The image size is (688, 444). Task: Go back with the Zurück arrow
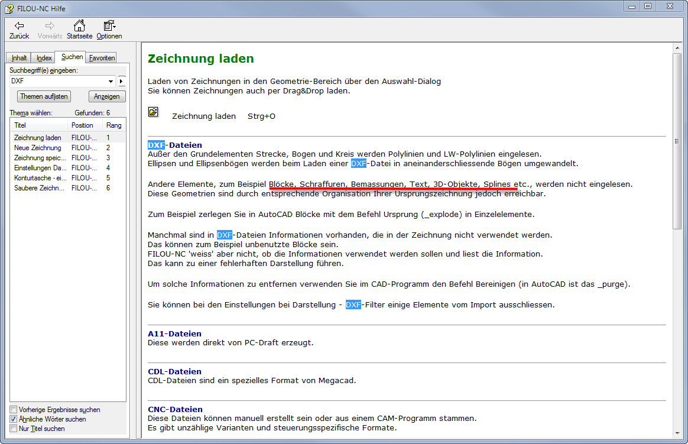point(20,30)
